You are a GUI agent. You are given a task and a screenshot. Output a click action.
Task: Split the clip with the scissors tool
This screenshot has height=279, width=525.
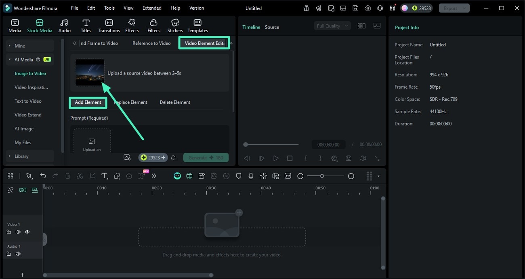(80, 176)
